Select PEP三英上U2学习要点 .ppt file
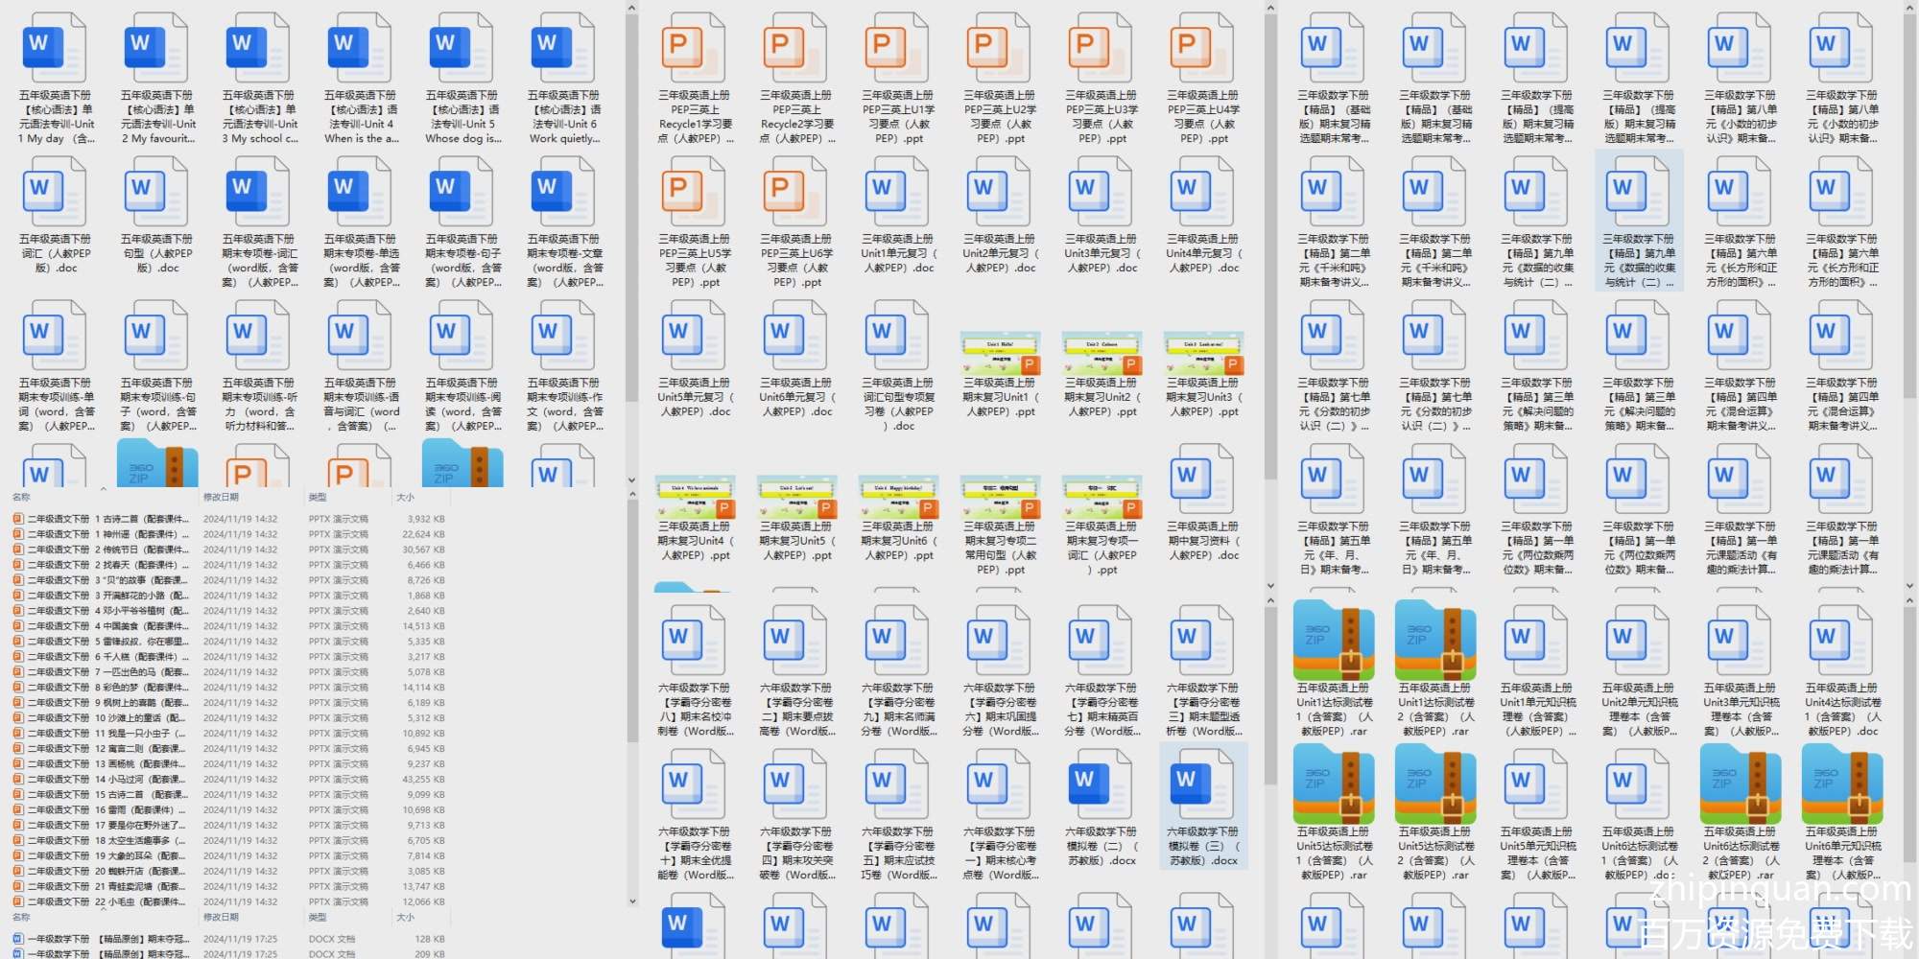 [x=1000, y=78]
